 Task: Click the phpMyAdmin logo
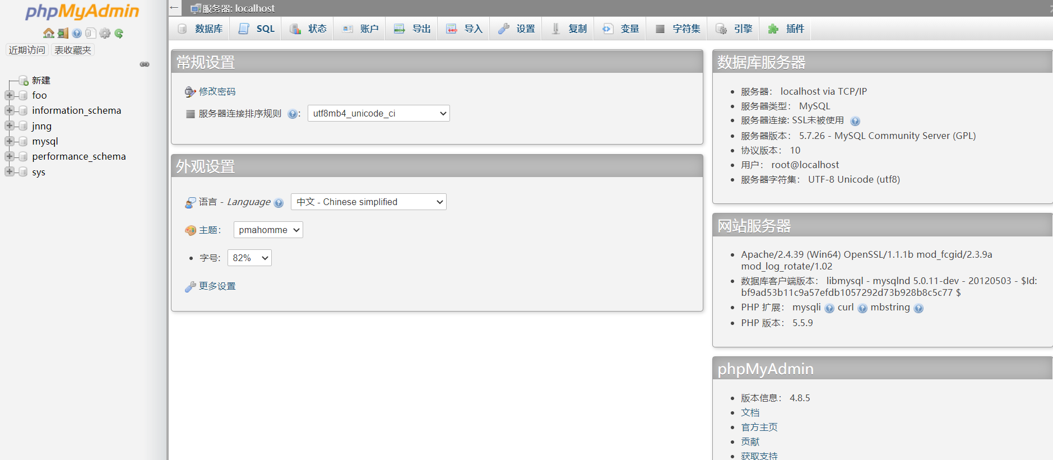tap(82, 11)
